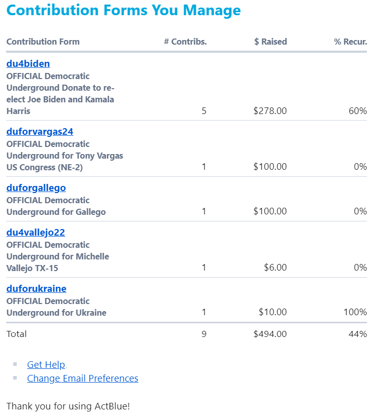The width and height of the screenshot is (372, 415).
Task: Open the du4biden contribution form link
Action: pyautogui.click(x=28, y=63)
